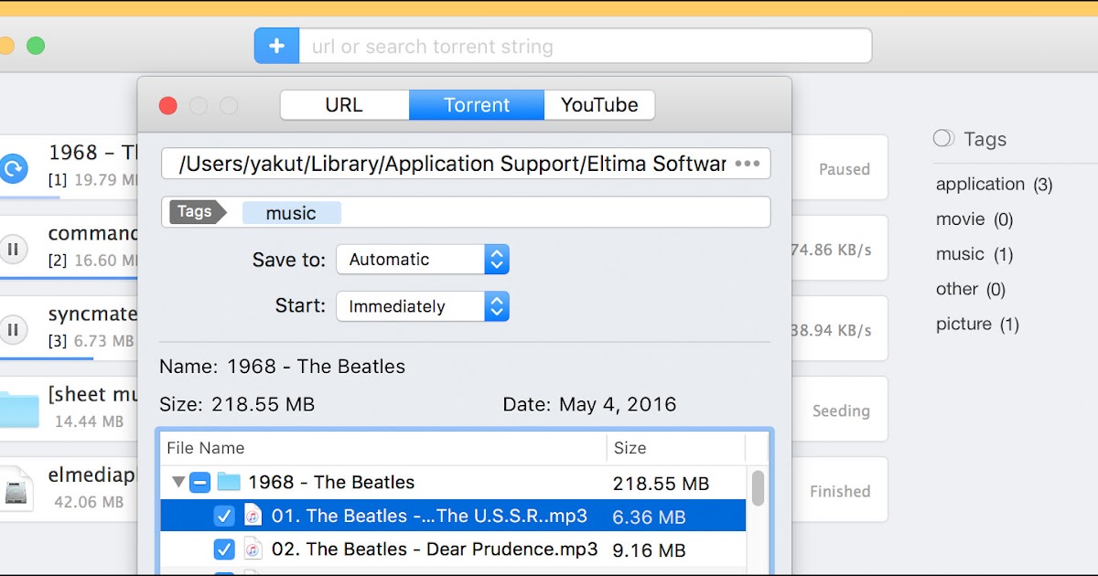The width and height of the screenshot is (1098, 576).
Task: Click the progress bar of command download
Action: point(69,276)
